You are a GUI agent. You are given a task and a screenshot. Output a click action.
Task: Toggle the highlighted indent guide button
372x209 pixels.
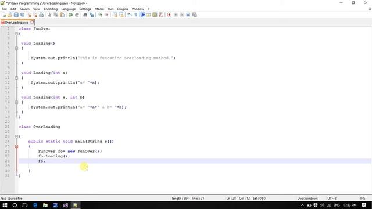click(x=142, y=15)
